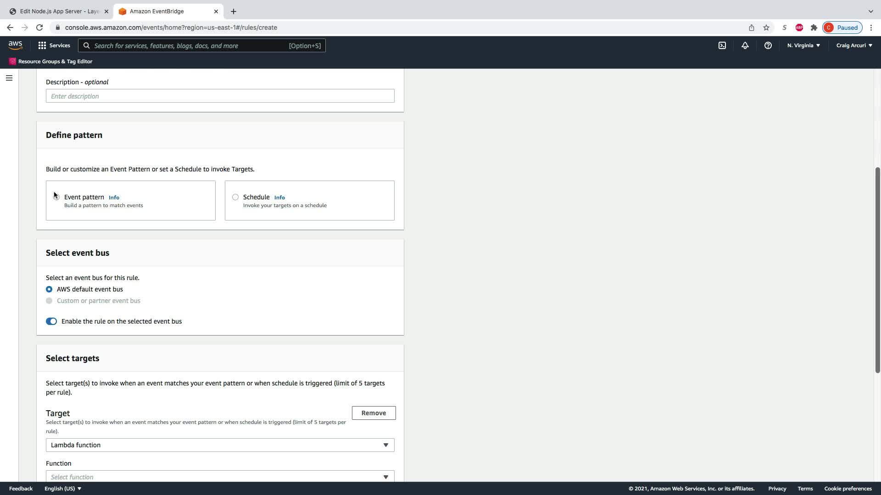Click the Enter description field
This screenshot has height=495, width=881.
[220, 96]
